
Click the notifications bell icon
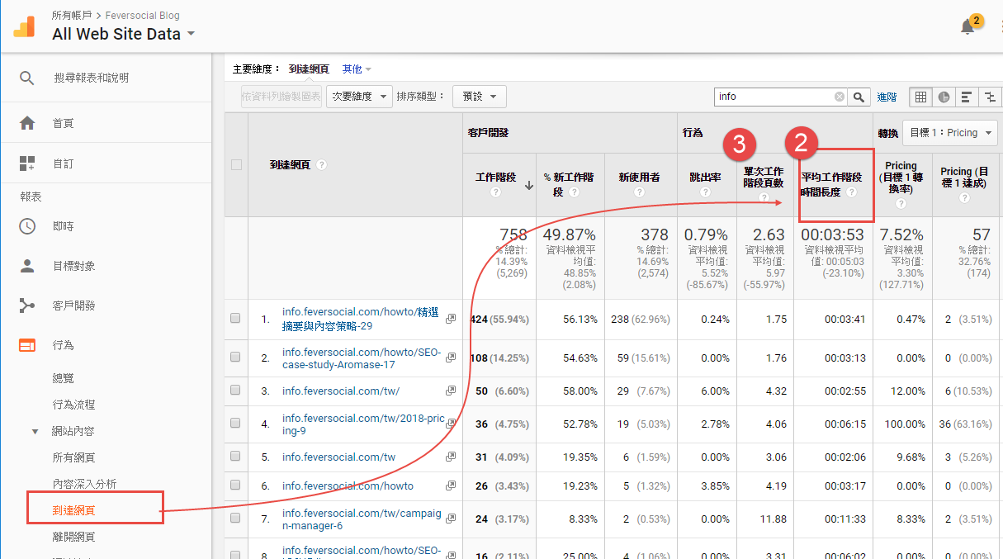(x=968, y=27)
